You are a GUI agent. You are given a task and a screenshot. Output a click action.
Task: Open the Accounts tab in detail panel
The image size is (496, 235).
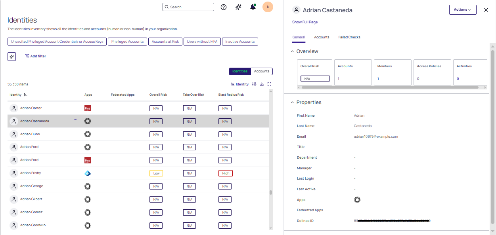click(x=322, y=37)
